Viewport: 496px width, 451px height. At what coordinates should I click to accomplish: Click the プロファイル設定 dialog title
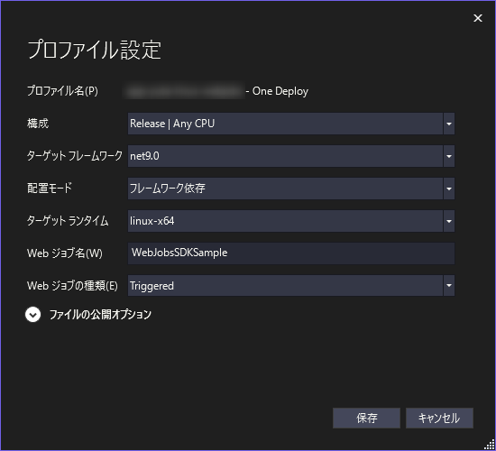tap(95, 50)
